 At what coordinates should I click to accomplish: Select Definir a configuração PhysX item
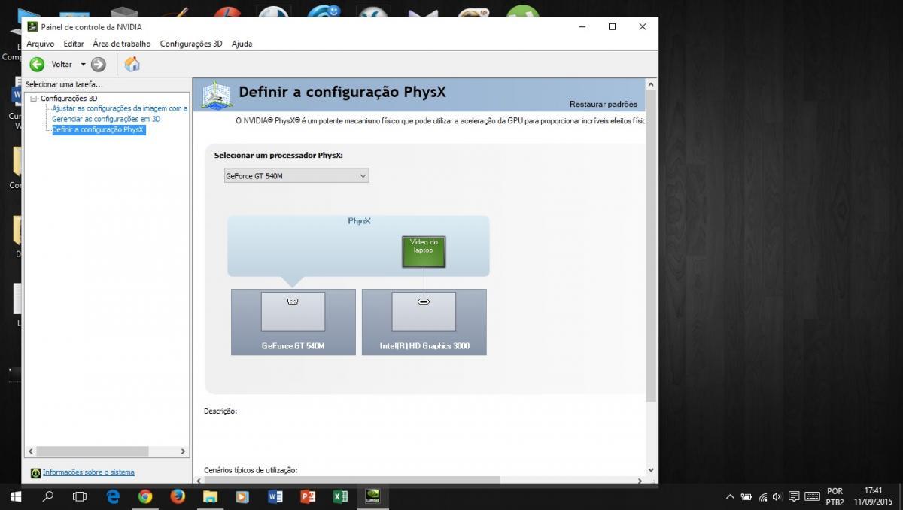point(98,129)
